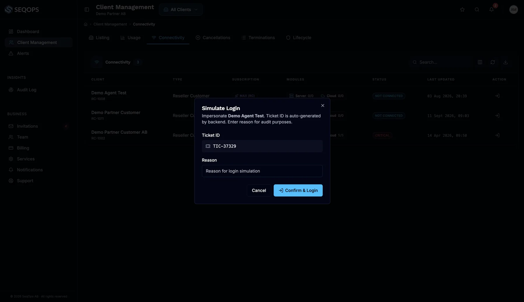Click the Demo Agent Test client name

[x=109, y=93]
